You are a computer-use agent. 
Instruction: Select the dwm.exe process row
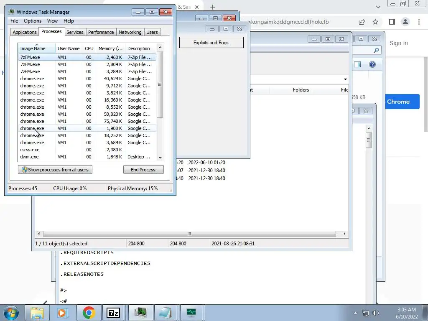(87, 157)
